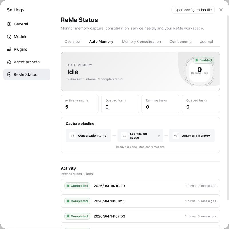Viewport: 229px width, 229px height.
Task: Click the 01 Conversation turns pipeline step
Action: 88,135
